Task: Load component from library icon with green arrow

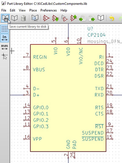Action: pyautogui.click(x=56, y=18)
